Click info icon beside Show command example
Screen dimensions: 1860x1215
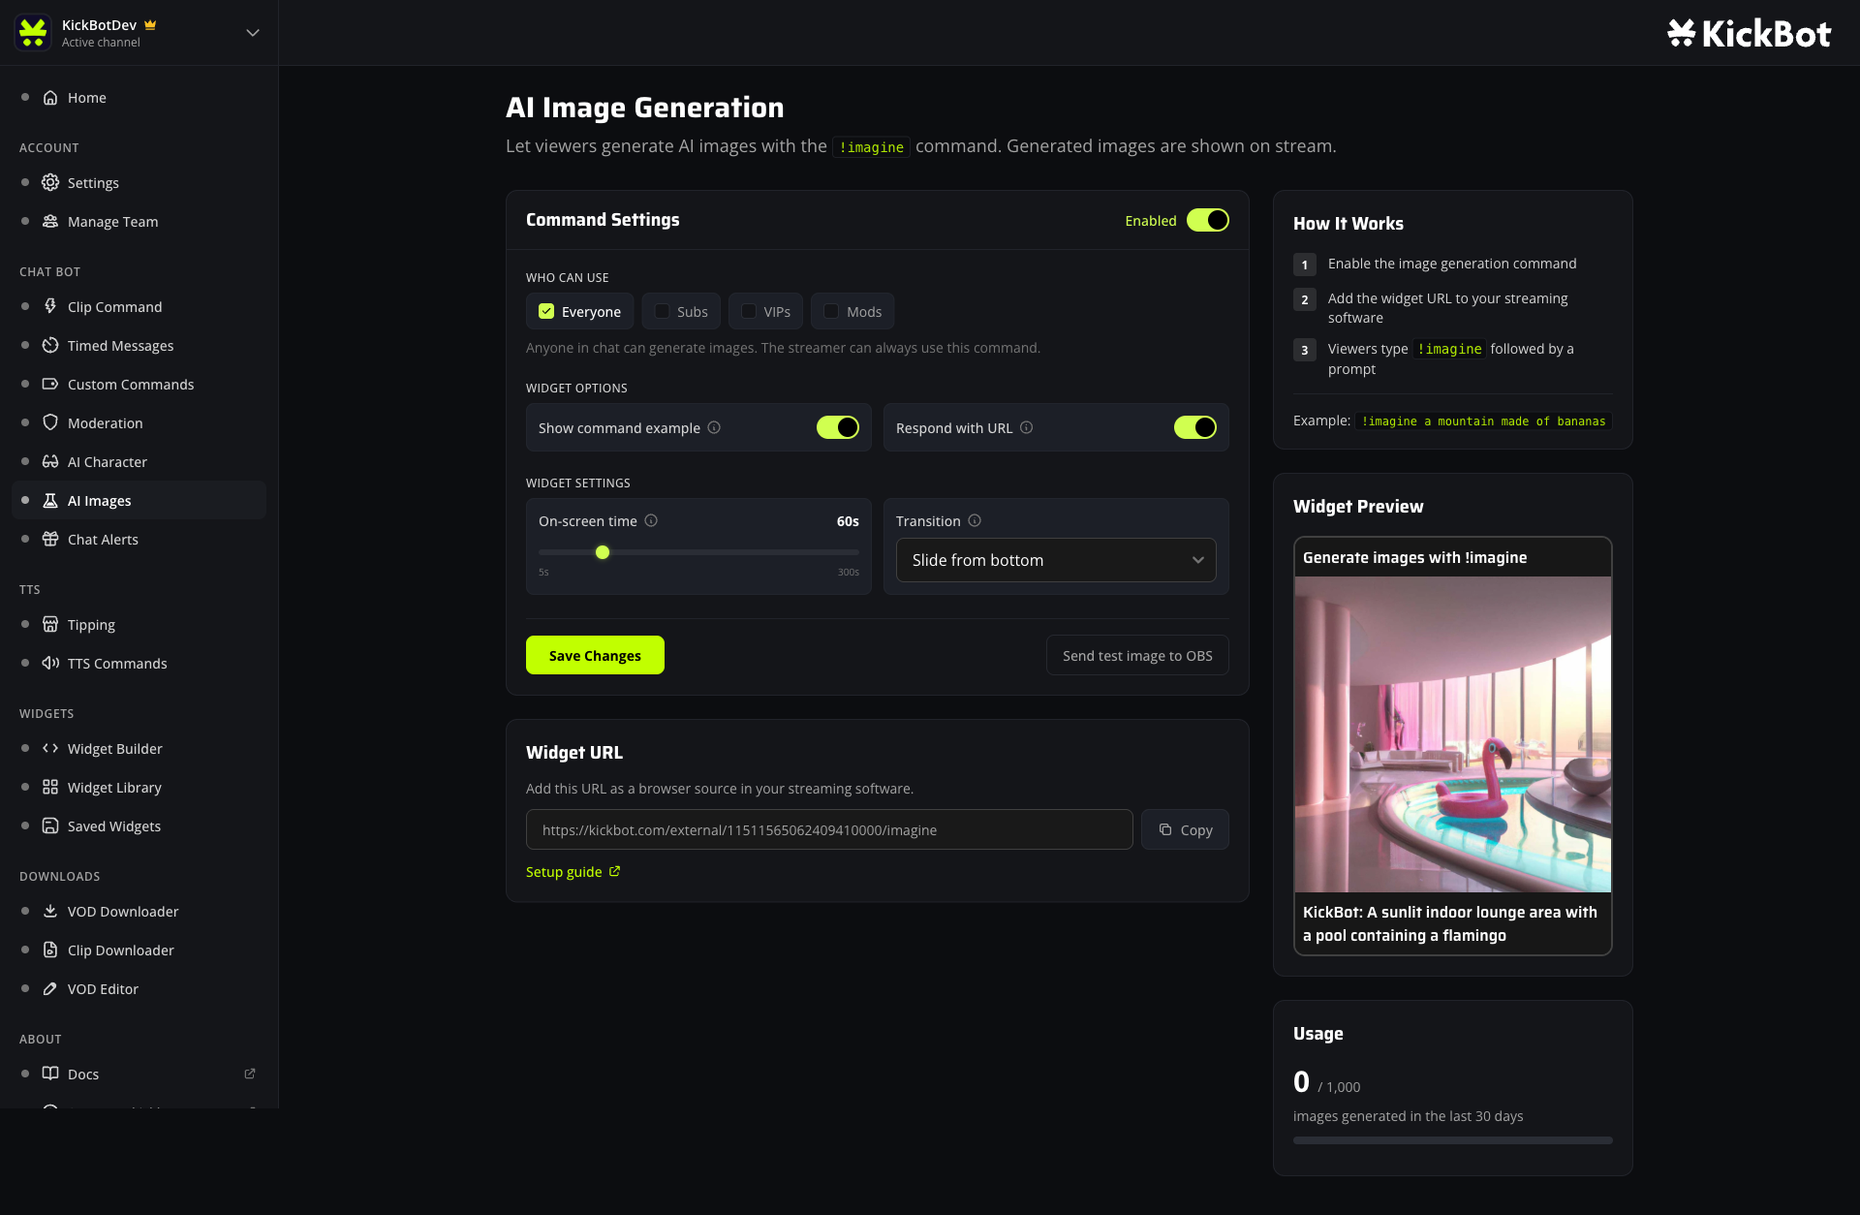pyautogui.click(x=714, y=427)
